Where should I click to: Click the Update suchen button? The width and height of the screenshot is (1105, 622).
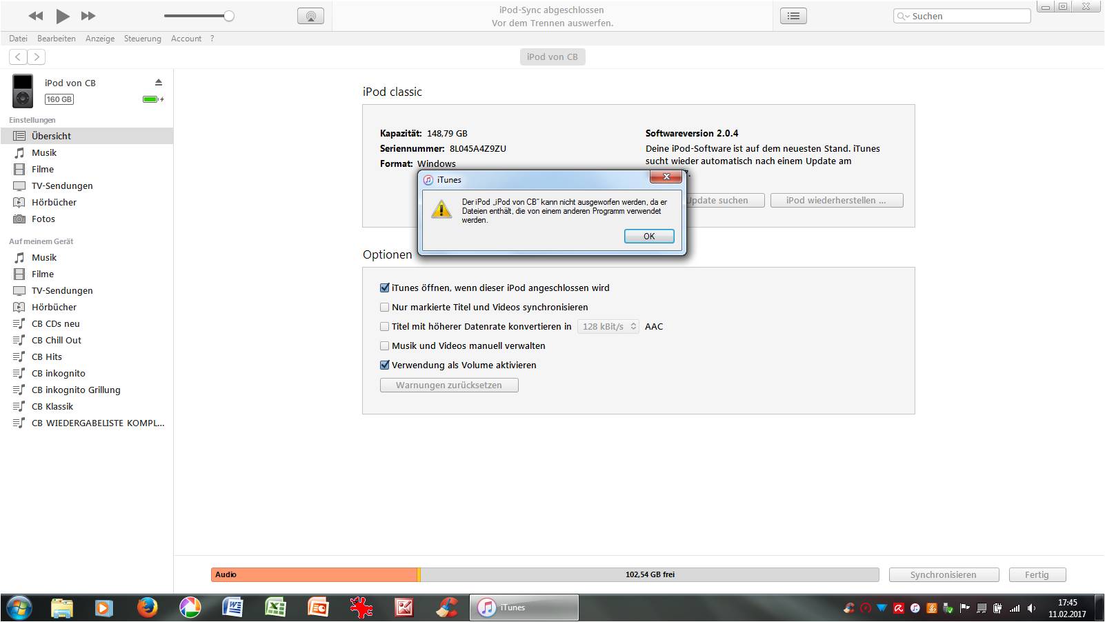724,200
